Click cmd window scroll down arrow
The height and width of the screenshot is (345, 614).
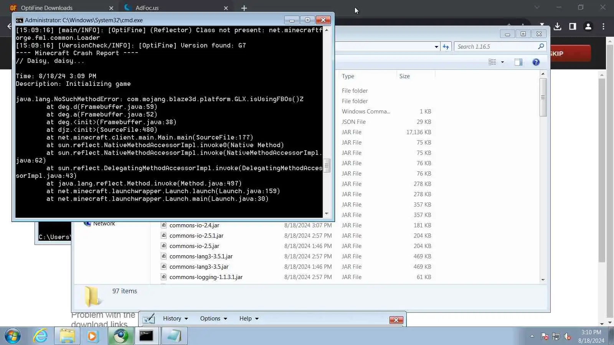327,214
